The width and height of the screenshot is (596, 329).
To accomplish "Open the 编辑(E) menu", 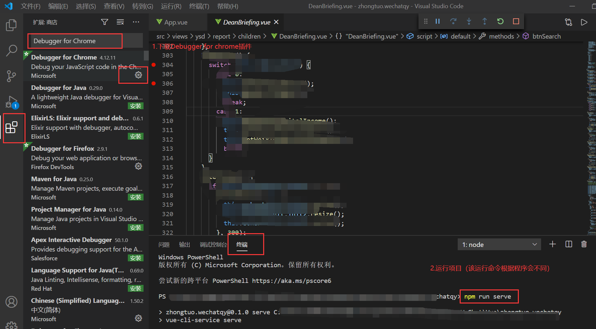I will [x=58, y=6].
